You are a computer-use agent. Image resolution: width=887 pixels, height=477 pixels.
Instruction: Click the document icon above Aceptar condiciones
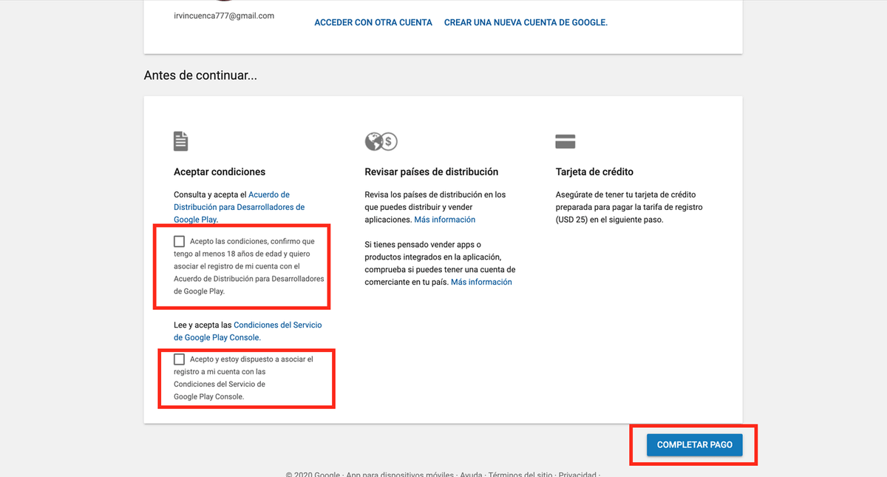[x=181, y=141]
